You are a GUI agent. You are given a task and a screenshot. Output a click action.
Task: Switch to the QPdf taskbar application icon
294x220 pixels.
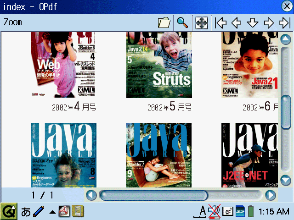click(64, 211)
